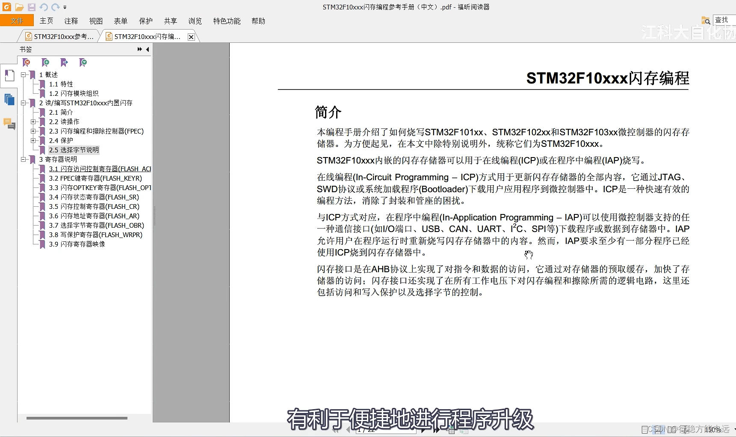736x437 pixels.
Task: Open the 文件 menu
Action: 17,21
